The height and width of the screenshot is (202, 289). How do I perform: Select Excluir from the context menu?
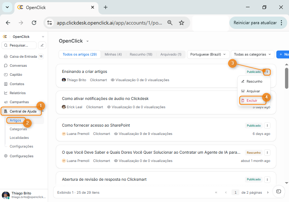point(252,101)
